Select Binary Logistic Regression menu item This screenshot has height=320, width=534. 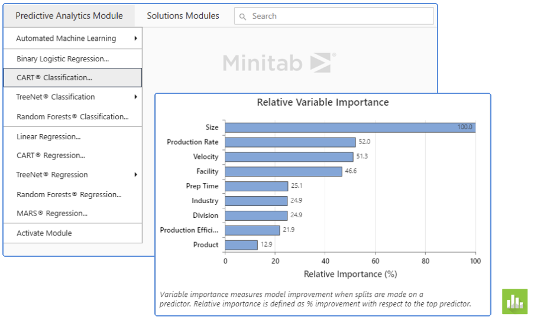63,58
